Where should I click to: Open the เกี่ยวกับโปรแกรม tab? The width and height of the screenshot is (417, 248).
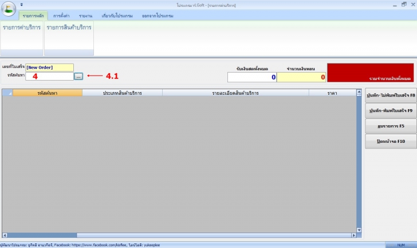point(117,16)
